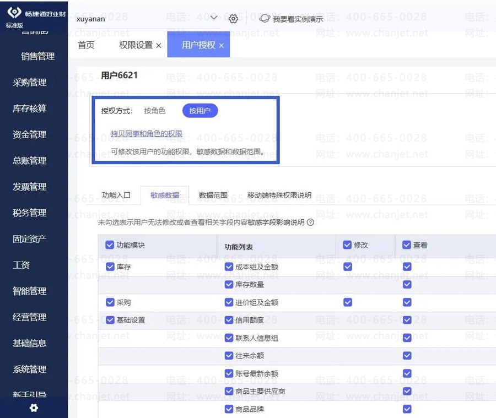This screenshot has height=418, width=496.
Task: Uncheck 查看 permission for 商品主要供应商
Action: click(407, 391)
